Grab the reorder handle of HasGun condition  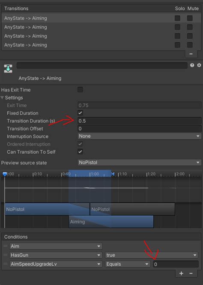[x=6, y=255]
